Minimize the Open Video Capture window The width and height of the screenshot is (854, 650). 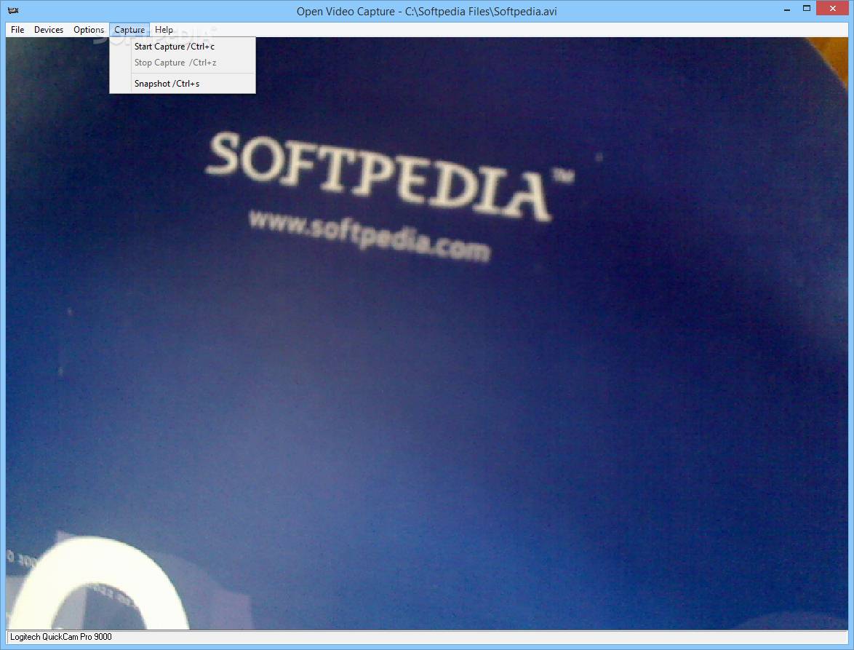point(787,9)
